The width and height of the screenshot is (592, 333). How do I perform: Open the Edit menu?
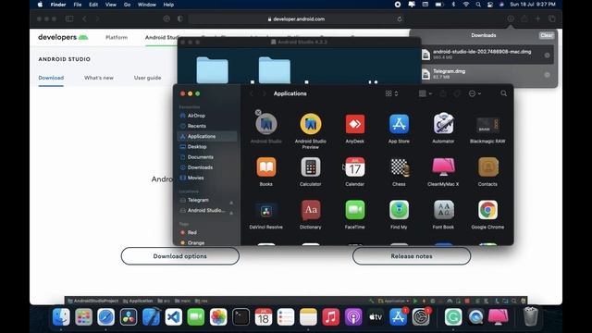tap(93, 5)
